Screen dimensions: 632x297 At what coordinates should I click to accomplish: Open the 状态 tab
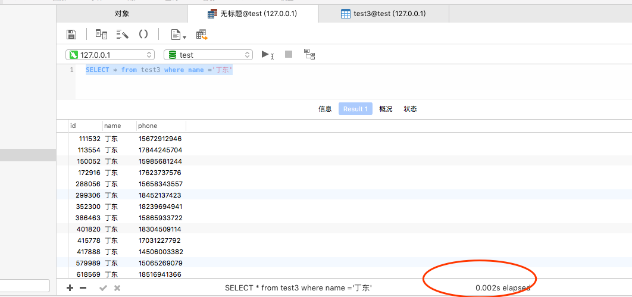tap(410, 109)
